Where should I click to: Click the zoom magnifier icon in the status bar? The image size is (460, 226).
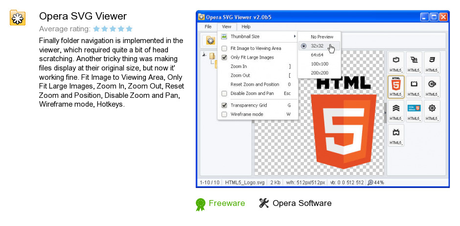(370, 182)
